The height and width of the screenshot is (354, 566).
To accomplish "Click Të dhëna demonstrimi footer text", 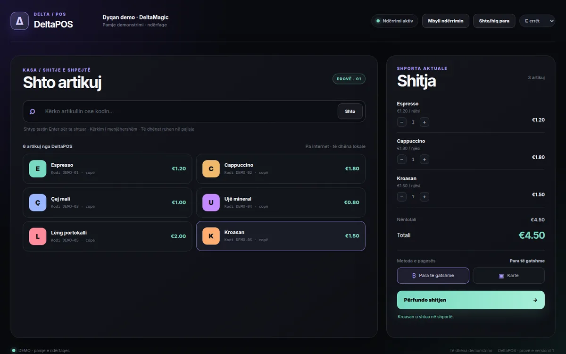I will [x=470, y=351].
